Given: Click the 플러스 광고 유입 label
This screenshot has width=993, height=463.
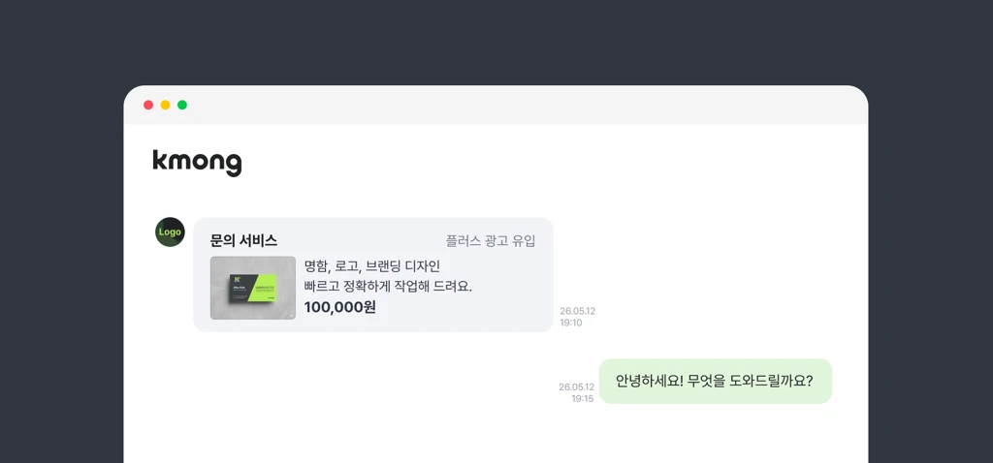Looking at the screenshot, I should (491, 241).
